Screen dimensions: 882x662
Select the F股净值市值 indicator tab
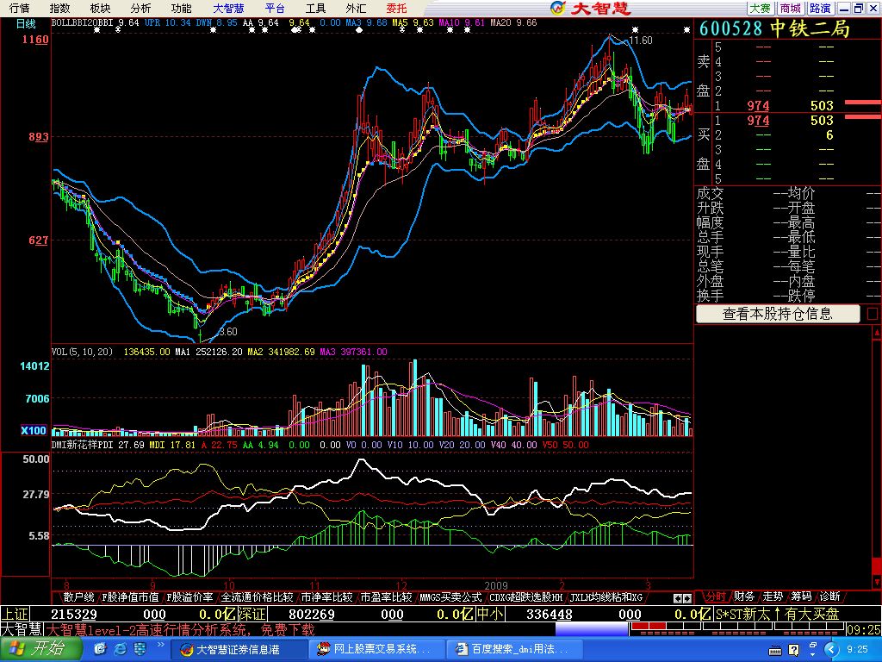point(130,597)
